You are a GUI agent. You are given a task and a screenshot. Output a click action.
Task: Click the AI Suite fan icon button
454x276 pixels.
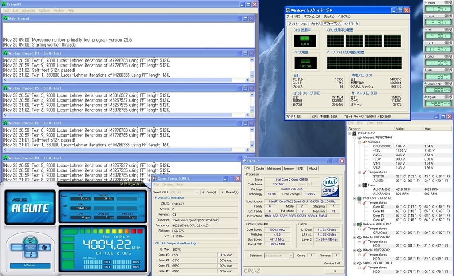tap(44, 248)
